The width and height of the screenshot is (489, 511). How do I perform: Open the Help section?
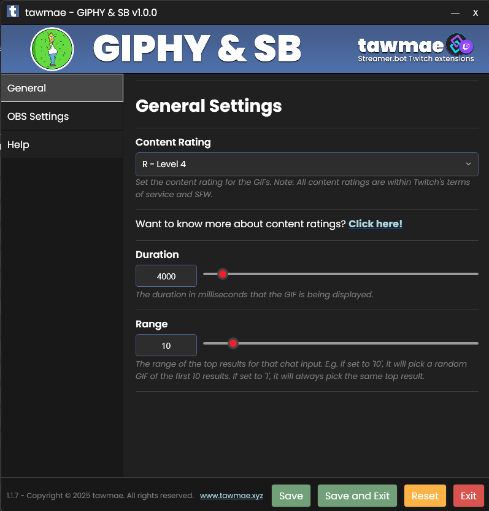[x=62, y=144]
